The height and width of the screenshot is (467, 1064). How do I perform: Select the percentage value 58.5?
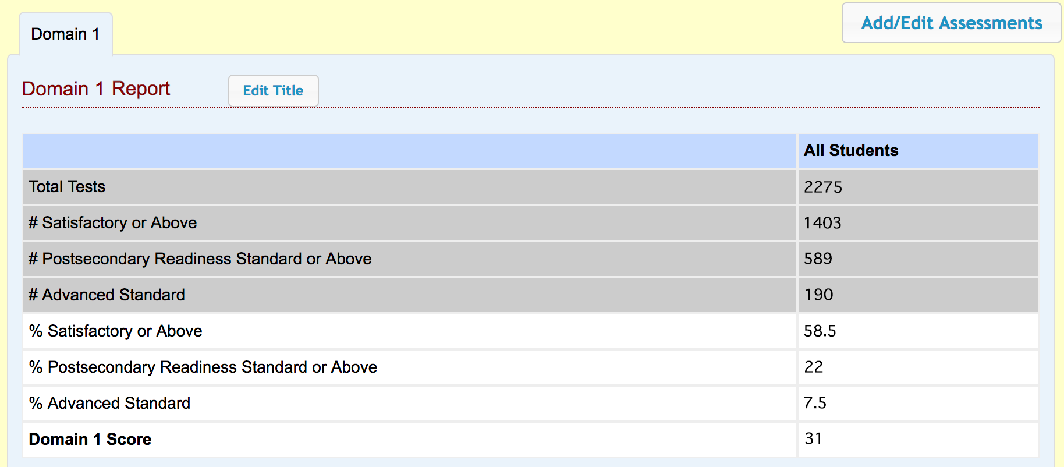pyautogui.click(x=820, y=331)
